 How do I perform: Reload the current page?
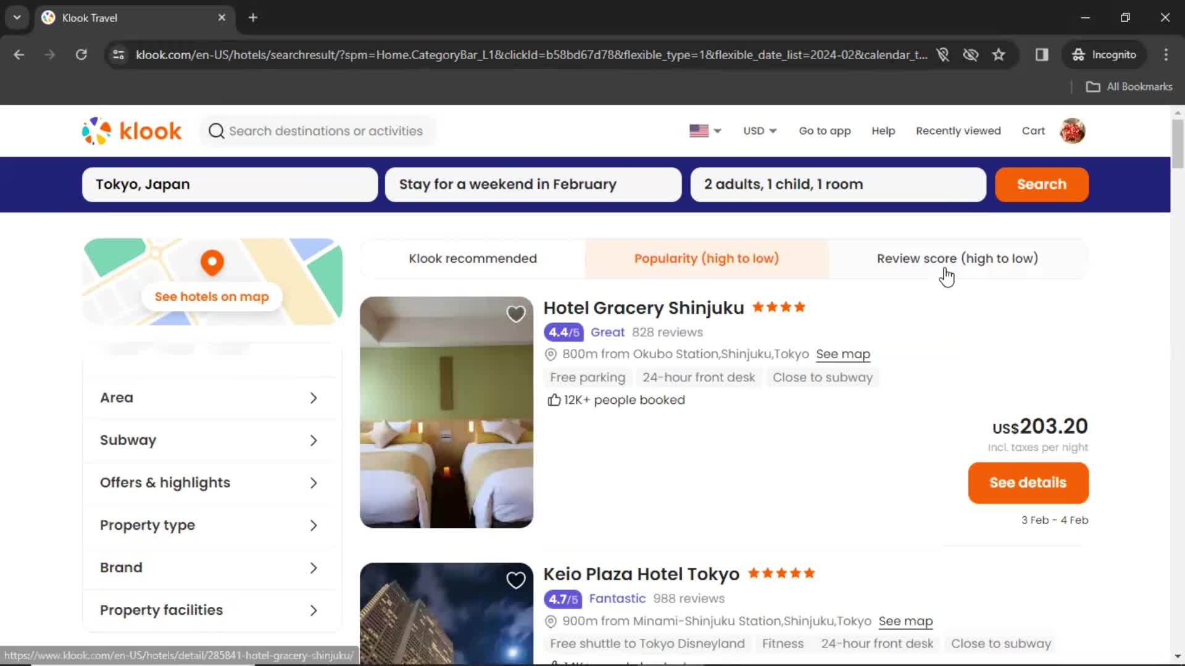click(x=81, y=55)
